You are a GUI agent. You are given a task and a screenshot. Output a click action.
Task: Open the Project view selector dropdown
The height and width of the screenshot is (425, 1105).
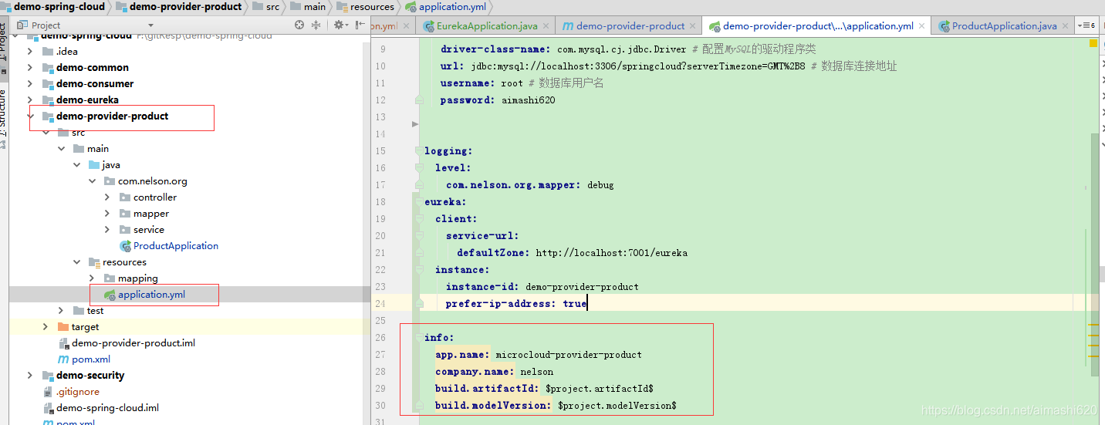150,25
